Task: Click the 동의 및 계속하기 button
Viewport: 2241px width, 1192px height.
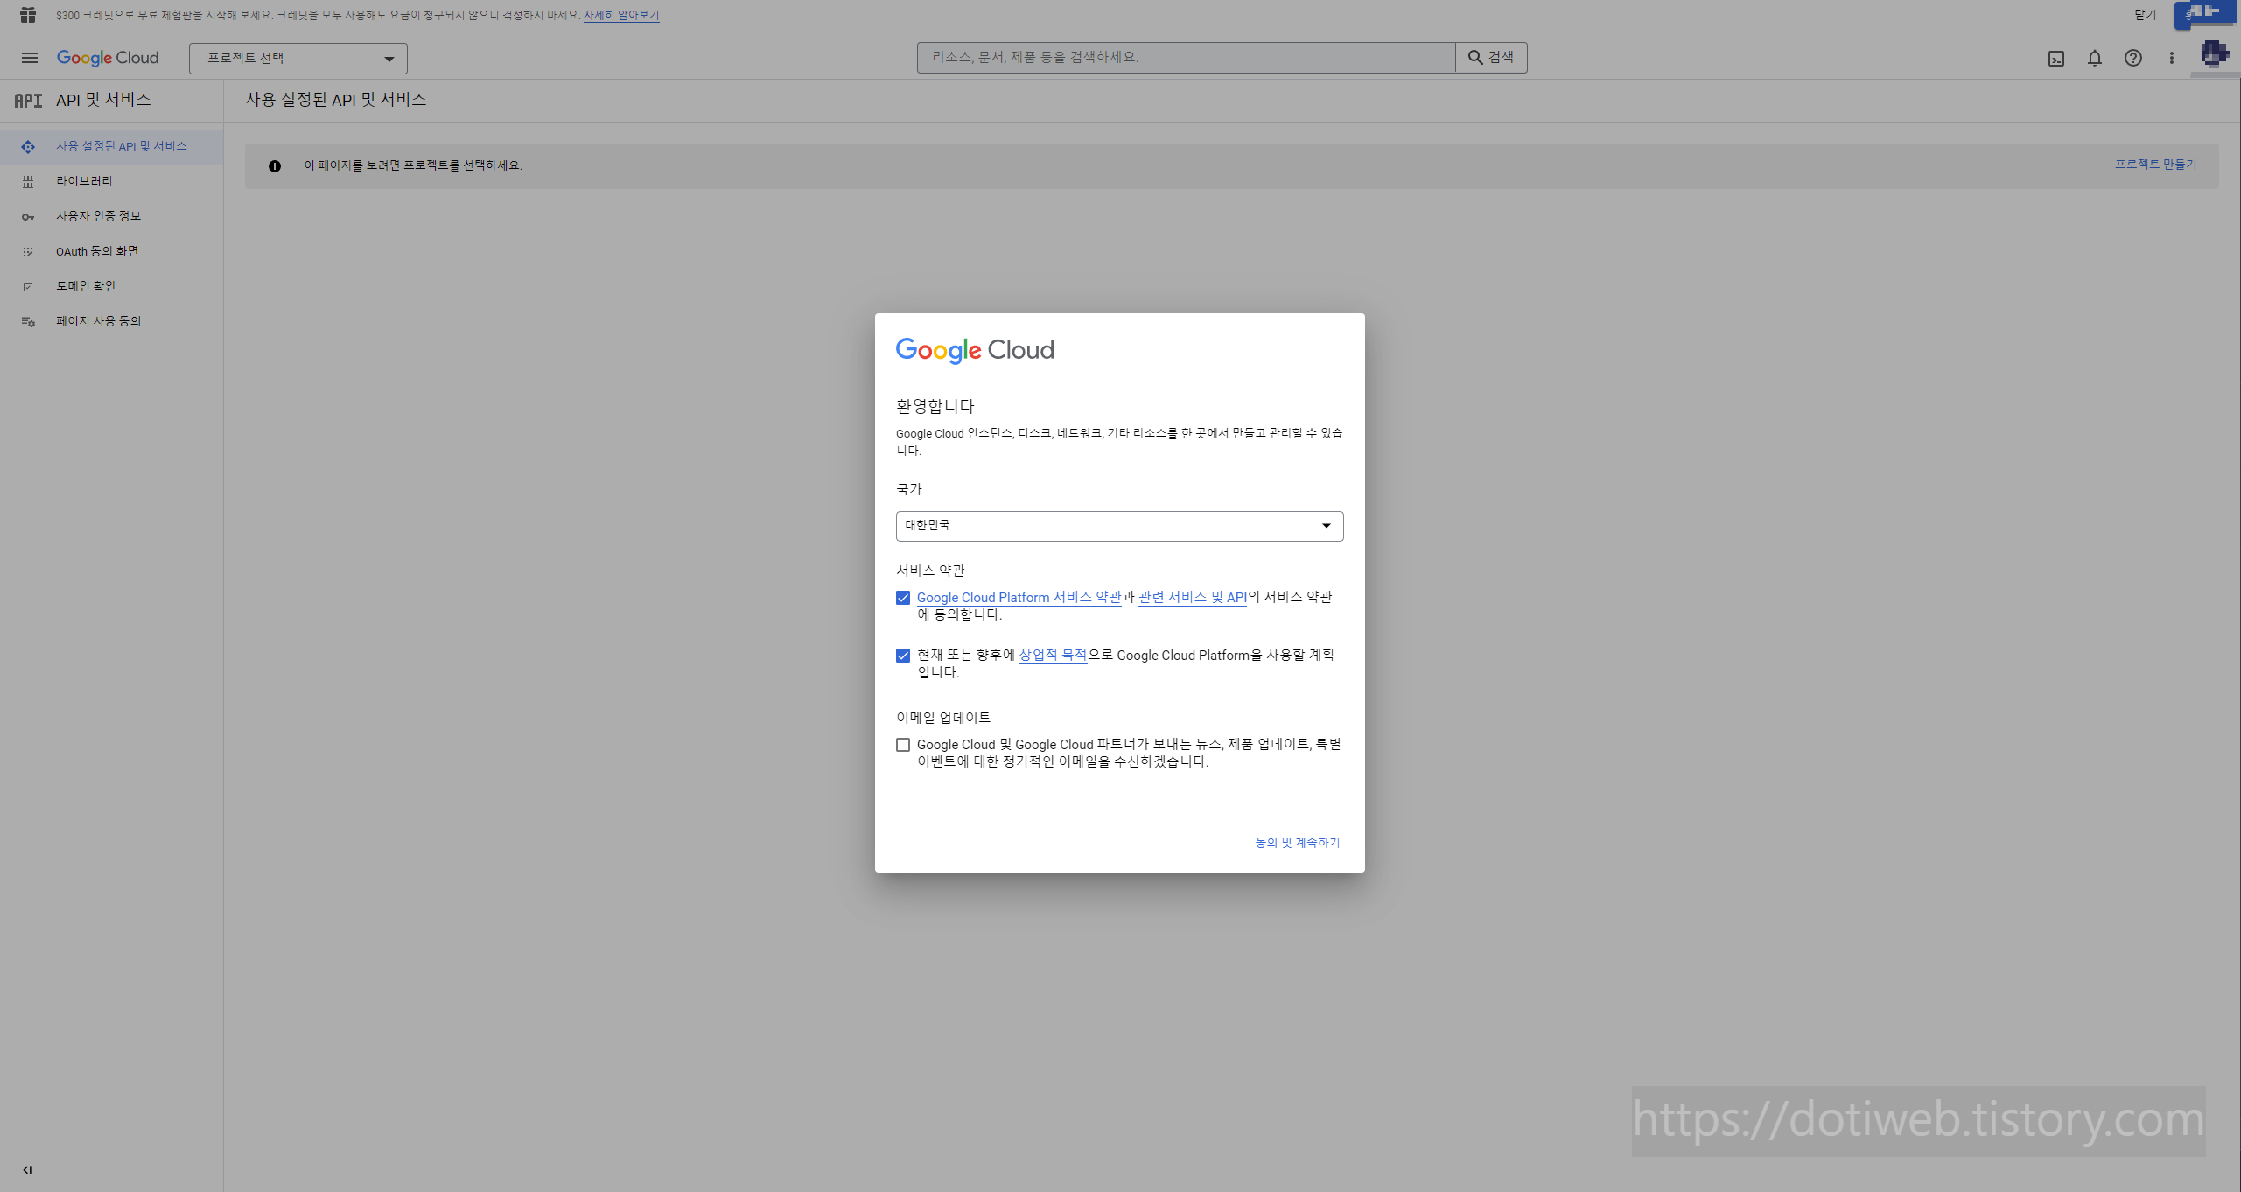Action: point(1297,843)
